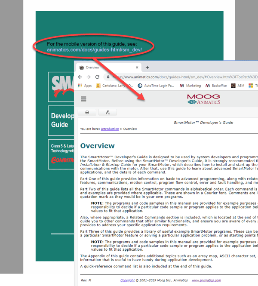Click the browser forward arrow
258x286 pixels.
point(89,77)
